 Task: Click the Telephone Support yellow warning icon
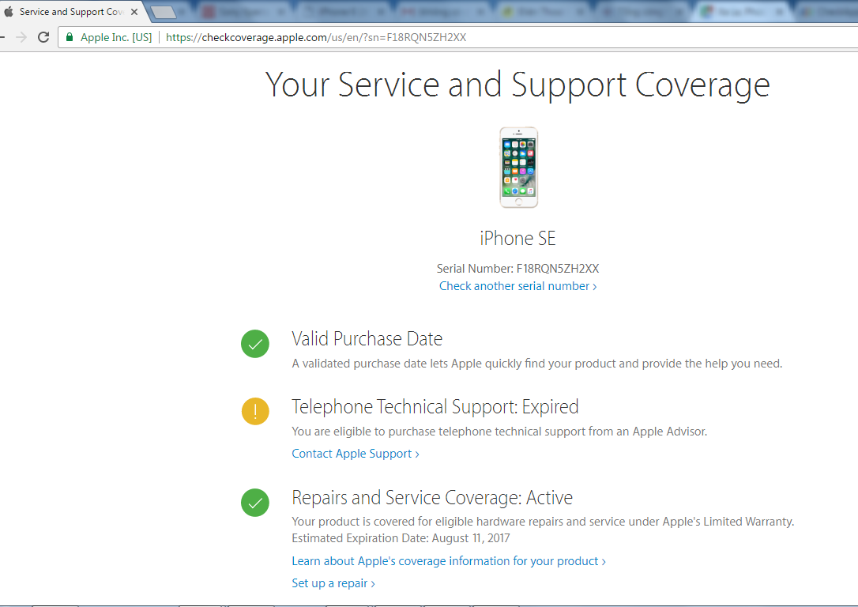(x=255, y=411)
